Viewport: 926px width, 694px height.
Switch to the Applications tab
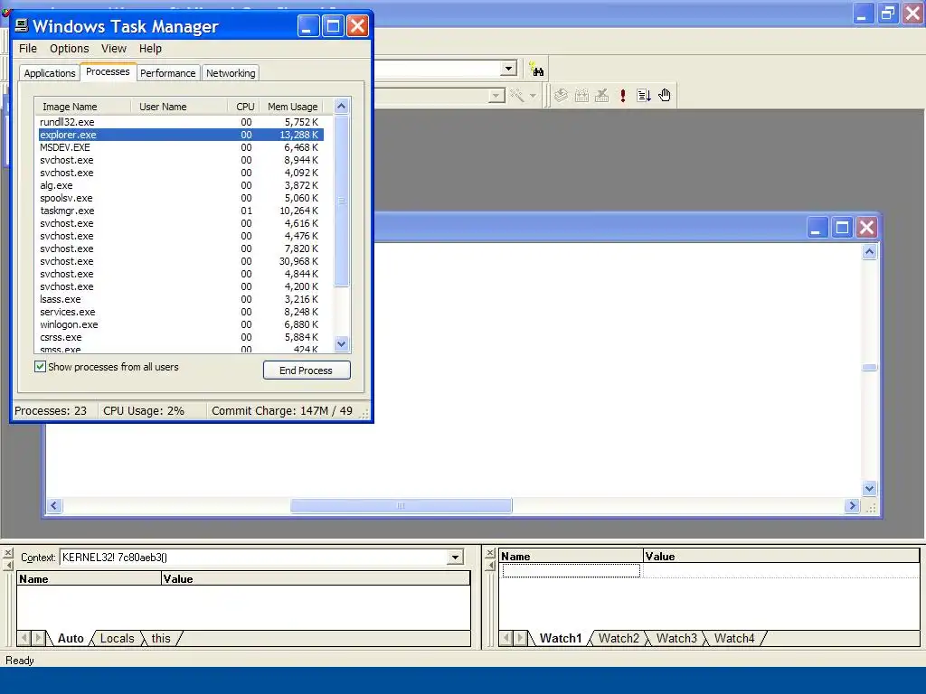click(50, 73)
